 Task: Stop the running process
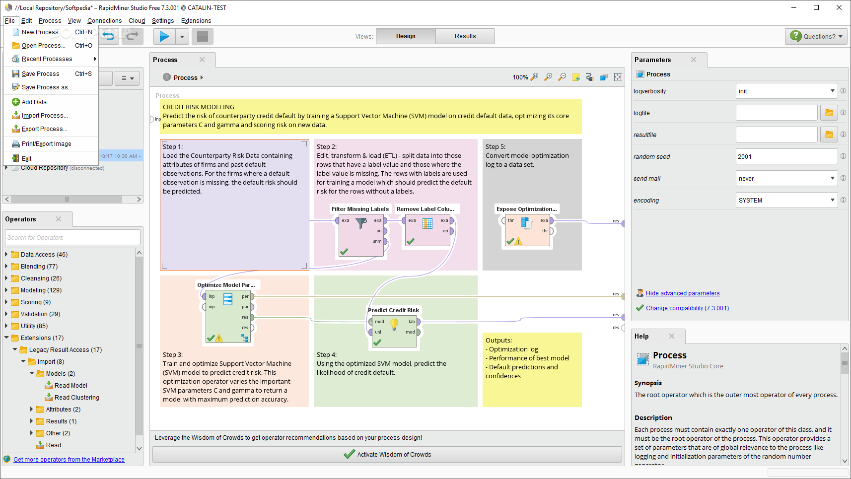[x=203, y=36]
